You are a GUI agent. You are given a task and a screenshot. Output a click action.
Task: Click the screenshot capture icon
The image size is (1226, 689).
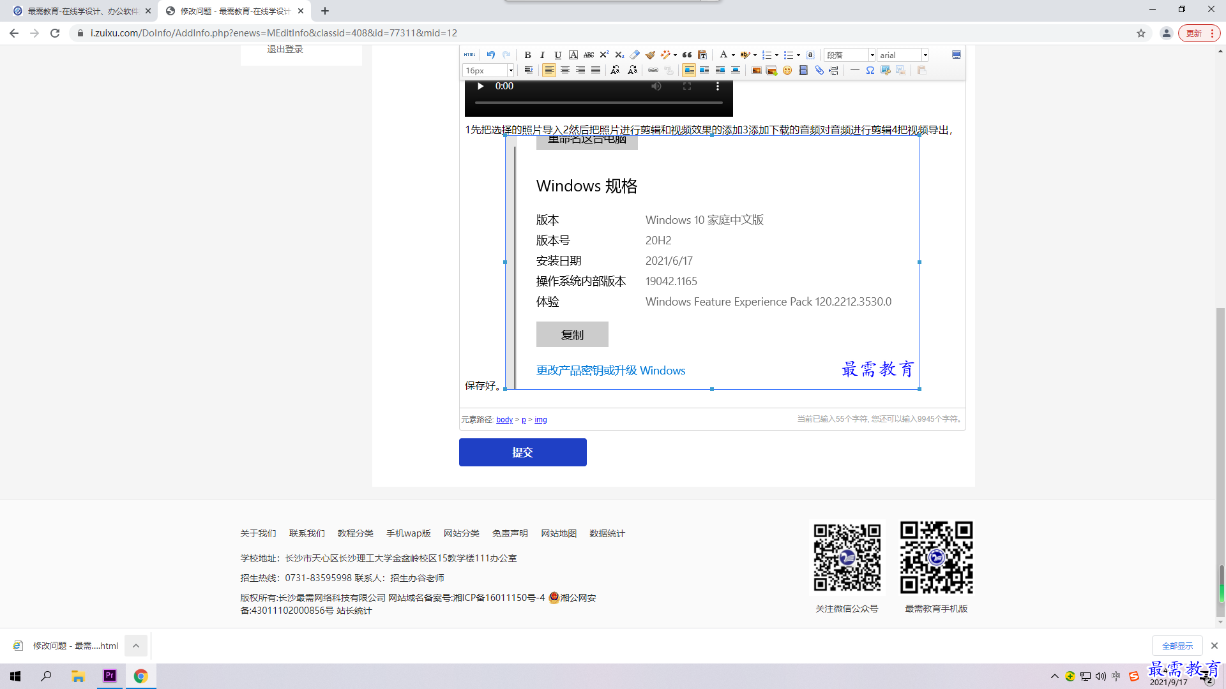coord(886,70)
